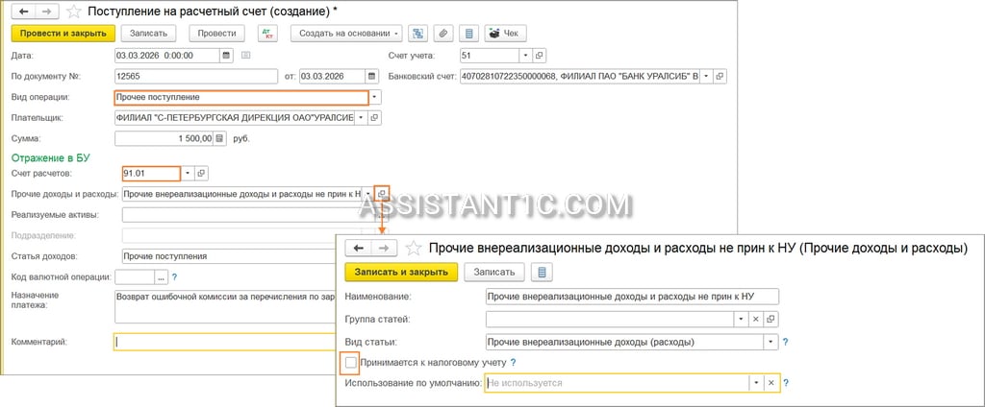Go forward with the arrow in Поступление window
Screen dimensions: 985x407
click(47, 12)
